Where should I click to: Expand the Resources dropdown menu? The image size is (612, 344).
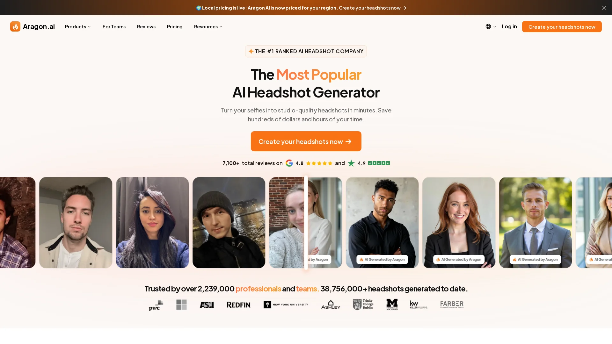coord(208,26)
